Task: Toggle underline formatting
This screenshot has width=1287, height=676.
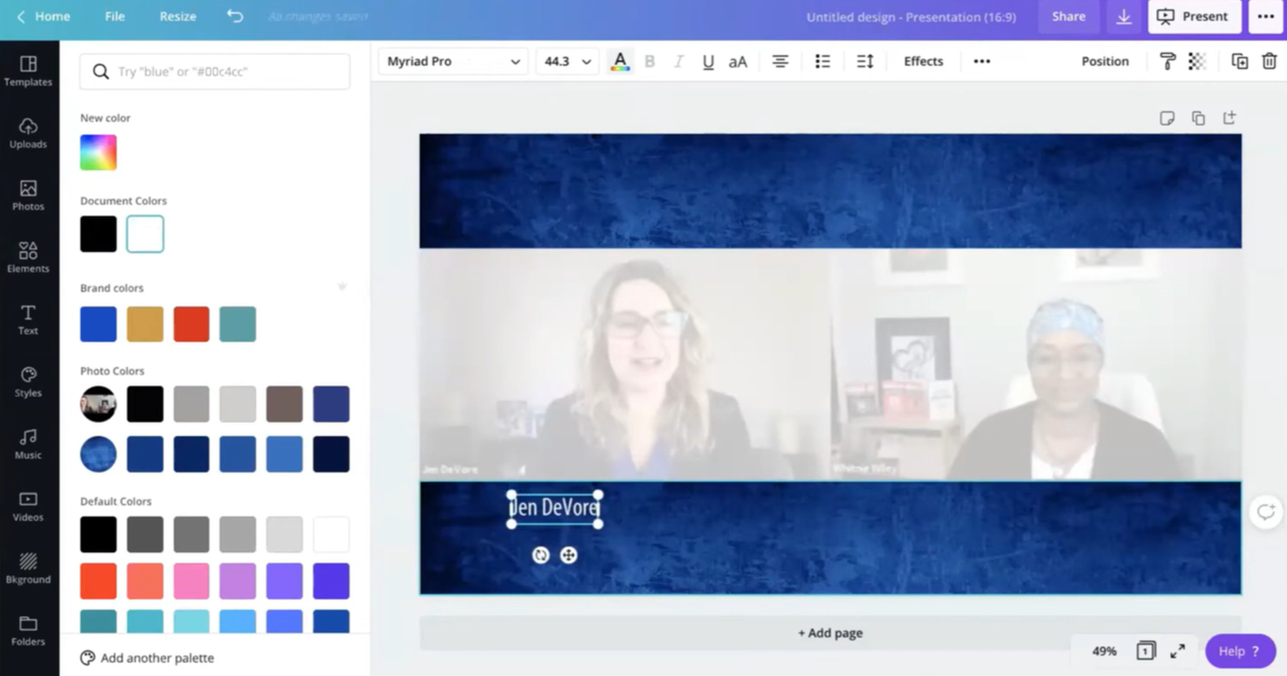Action: pos(708,61)
